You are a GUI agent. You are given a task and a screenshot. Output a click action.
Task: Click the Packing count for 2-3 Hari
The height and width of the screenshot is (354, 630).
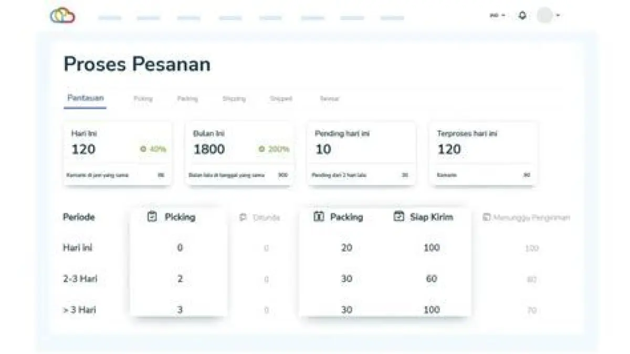click(x=346, y=278)
